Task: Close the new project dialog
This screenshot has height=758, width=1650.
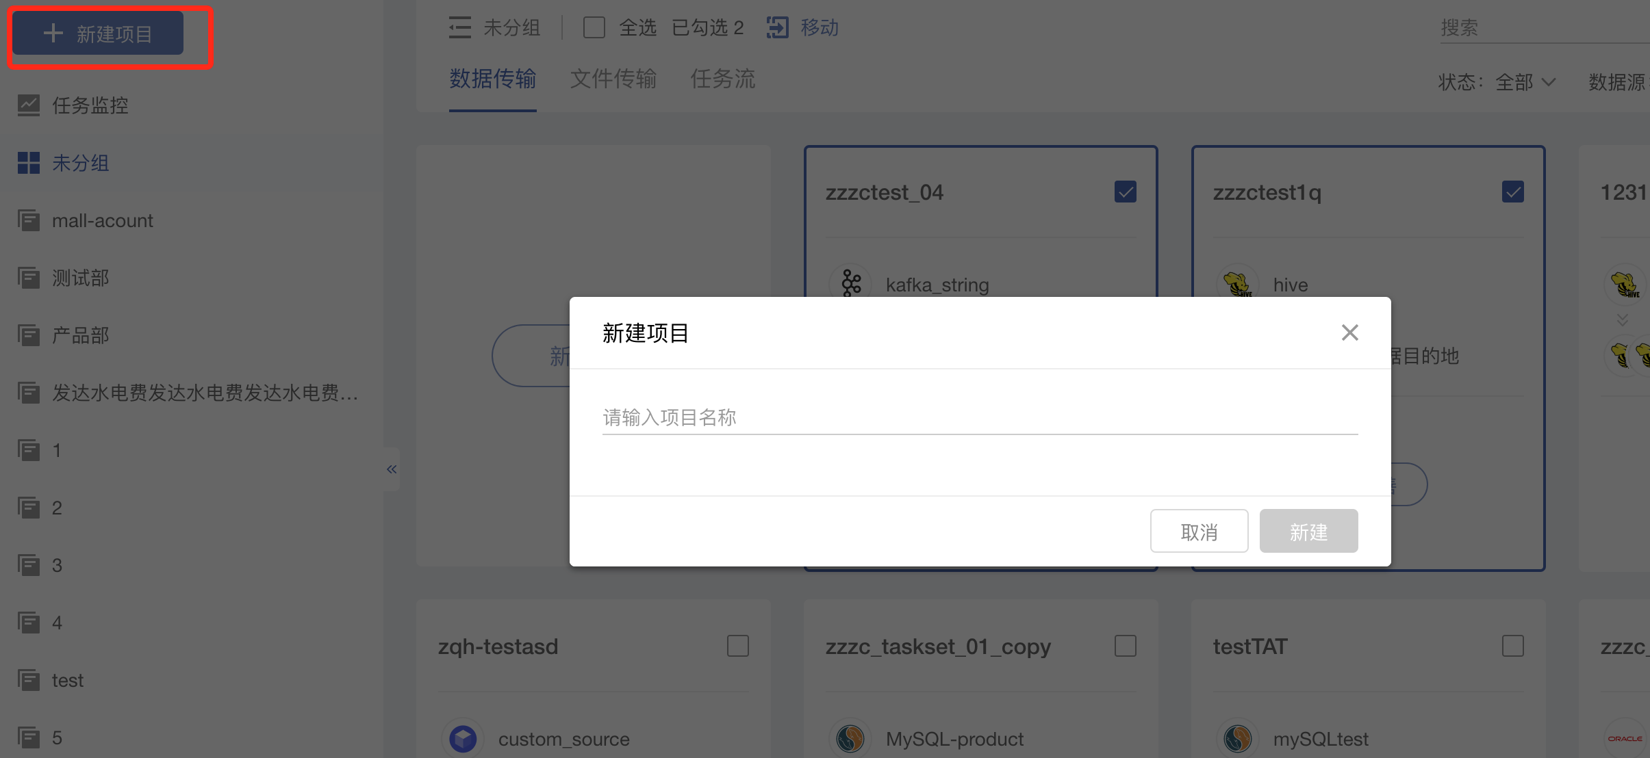Action: click(x=1349, y=332)
